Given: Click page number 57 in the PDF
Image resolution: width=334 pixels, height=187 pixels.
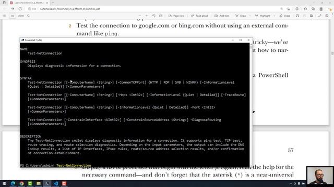Looking at the screenshot, I should click(291, 150).
